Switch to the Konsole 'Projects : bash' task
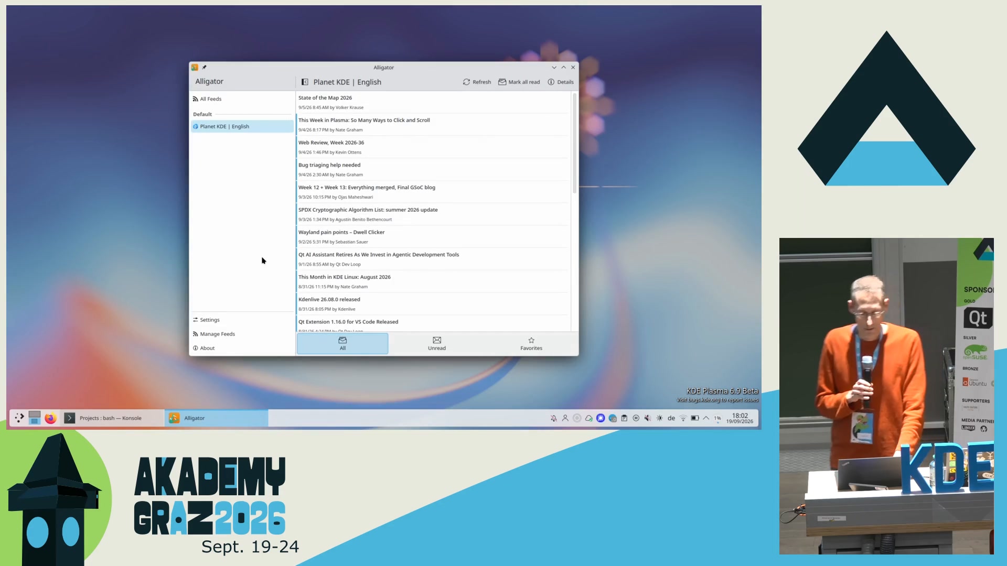The height and width of the screenshot is (566, 1007). tap(112, 418)
